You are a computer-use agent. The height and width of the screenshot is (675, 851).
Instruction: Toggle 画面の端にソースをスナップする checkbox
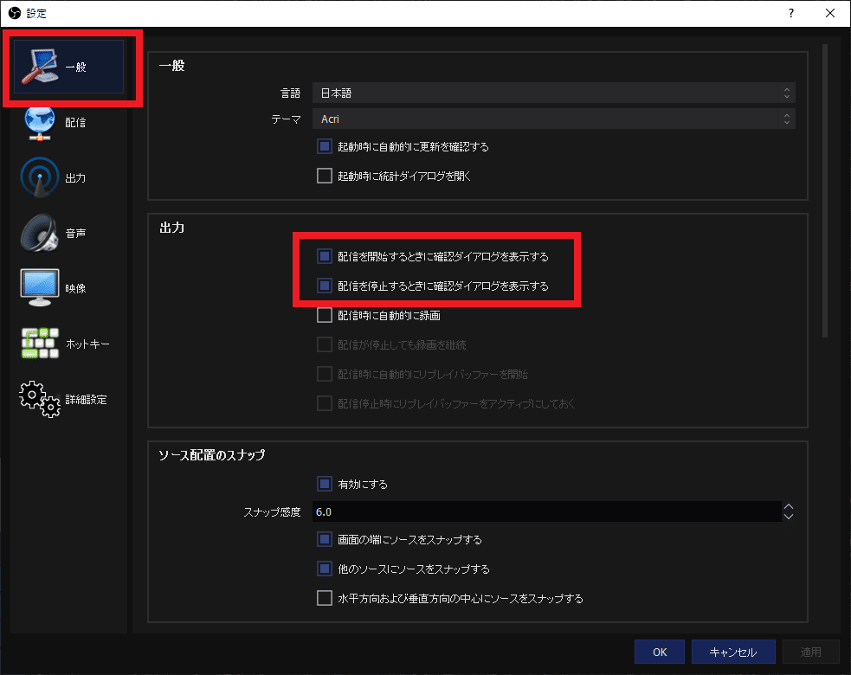325,539
